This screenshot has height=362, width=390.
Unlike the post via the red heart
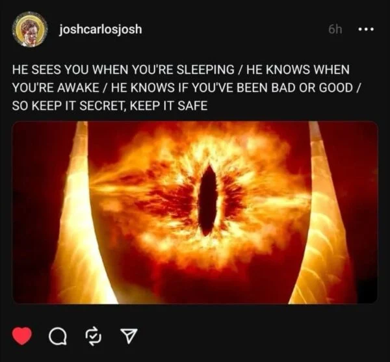pos(22,336)
